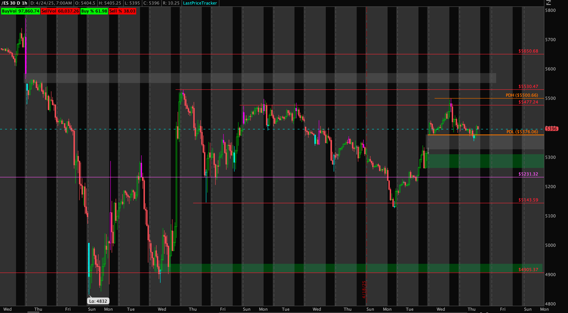Select the PDH ($5500.66) orange level label
Image resolution: width=568 pixels, height=313 pixels.
point(522,95)
